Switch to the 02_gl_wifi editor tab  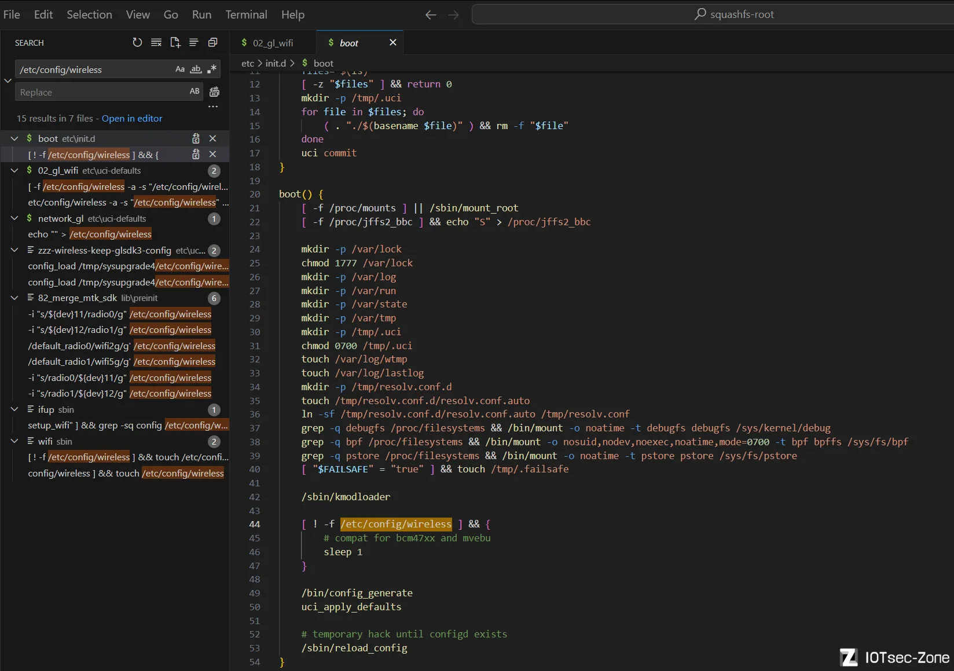click(273, 43)
